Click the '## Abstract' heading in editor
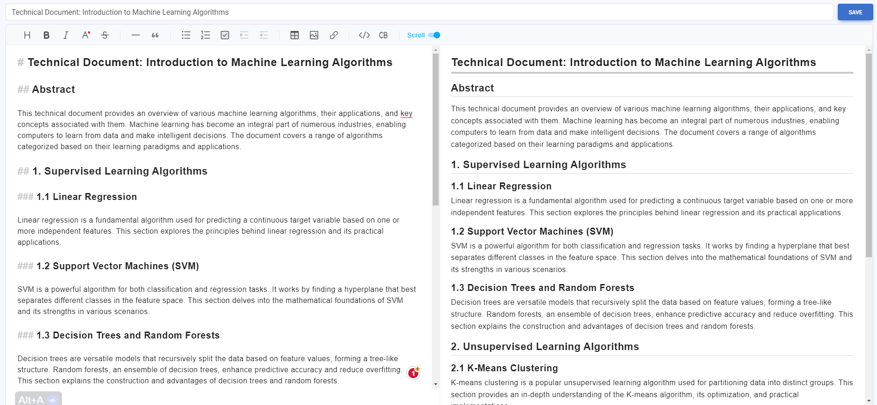Viewport: 877px width, 405px height. click(46, 90)
